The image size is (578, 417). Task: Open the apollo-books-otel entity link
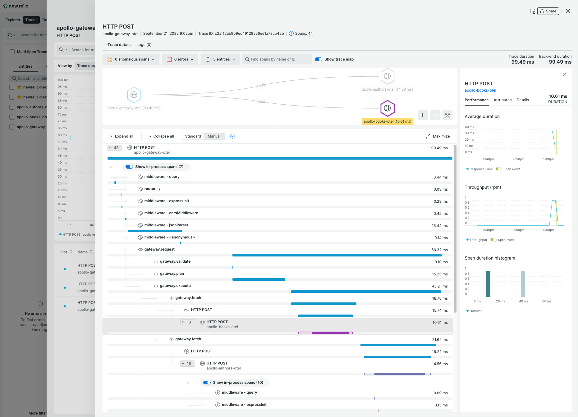[480, 90]
